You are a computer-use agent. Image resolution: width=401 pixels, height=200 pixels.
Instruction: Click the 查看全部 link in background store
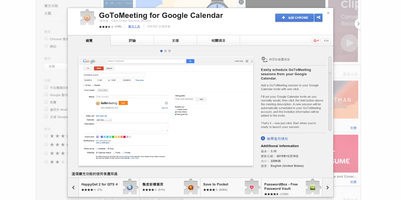click(350, 75)
